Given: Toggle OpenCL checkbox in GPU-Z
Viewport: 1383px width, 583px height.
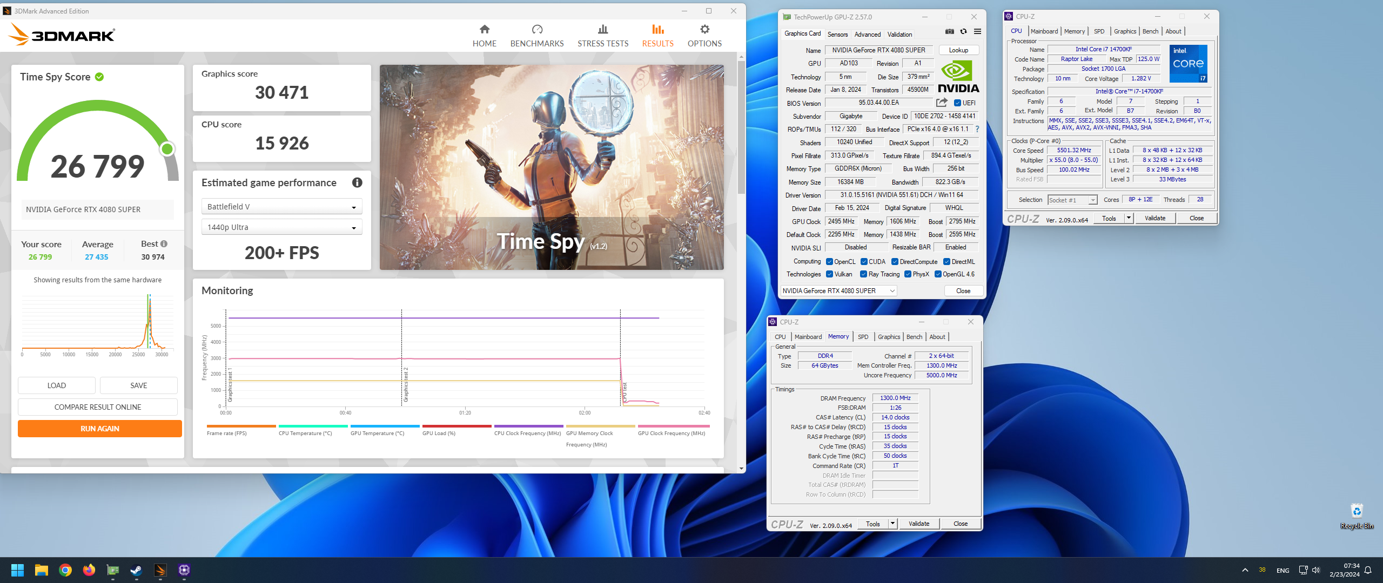Looking at the screenshot, I should 829,262.
